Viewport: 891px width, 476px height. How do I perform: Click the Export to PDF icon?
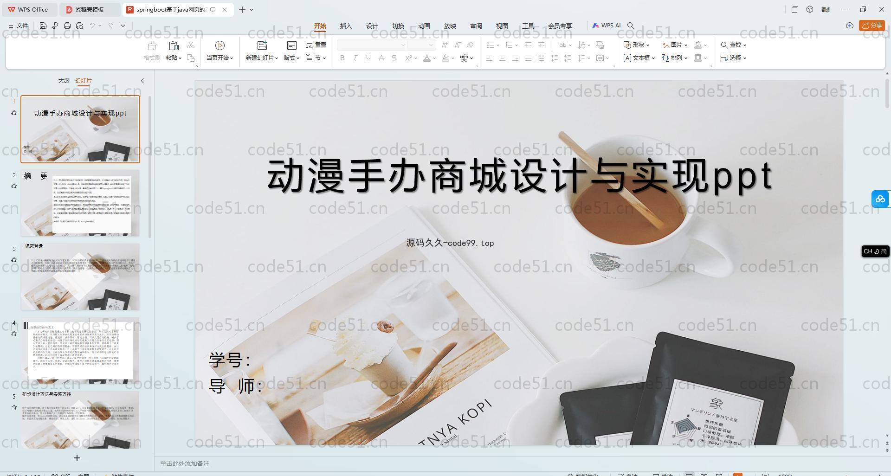point(55,26)
